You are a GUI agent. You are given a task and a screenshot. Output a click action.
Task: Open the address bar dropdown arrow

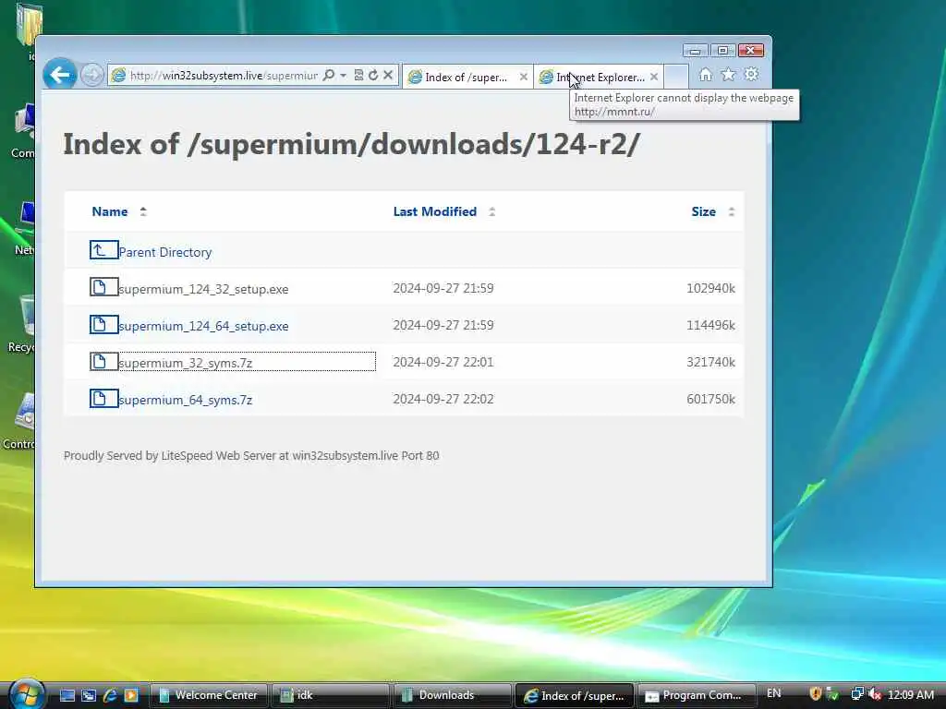[344, 76]
